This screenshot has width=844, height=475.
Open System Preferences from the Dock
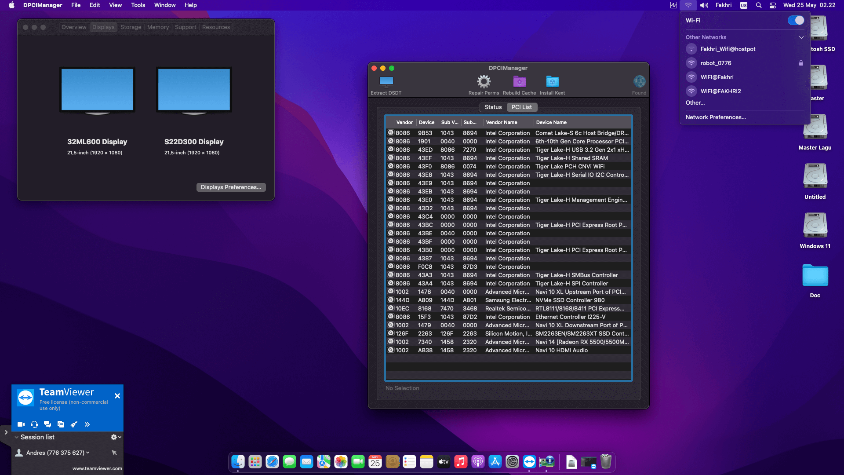(x=512, y=461)
